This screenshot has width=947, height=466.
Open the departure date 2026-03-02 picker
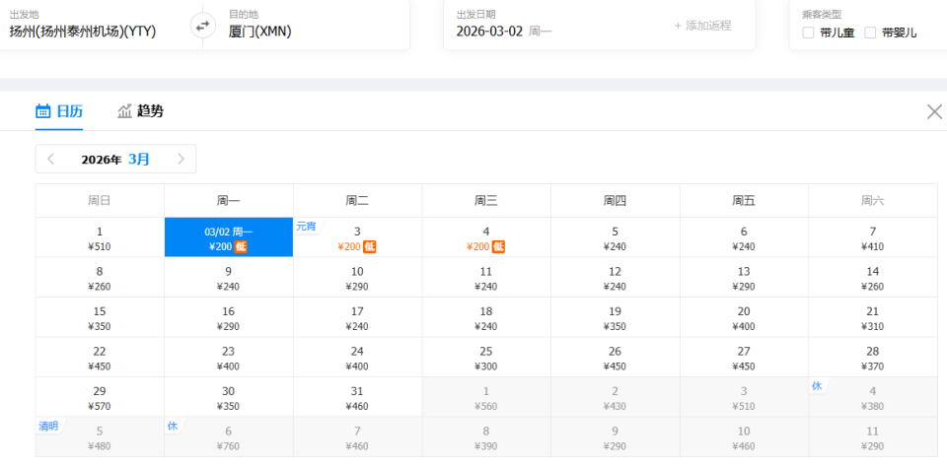pyautogui.click(x=504, y=31)
